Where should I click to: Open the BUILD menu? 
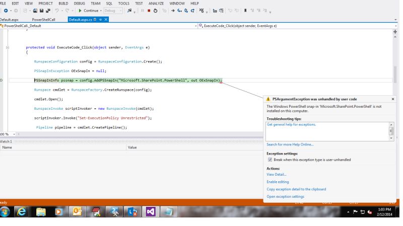63,4
